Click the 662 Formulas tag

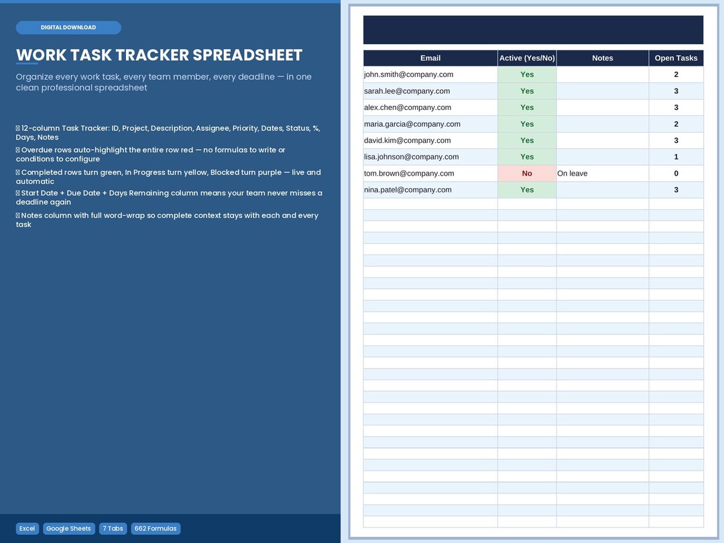tap(156, 529)
